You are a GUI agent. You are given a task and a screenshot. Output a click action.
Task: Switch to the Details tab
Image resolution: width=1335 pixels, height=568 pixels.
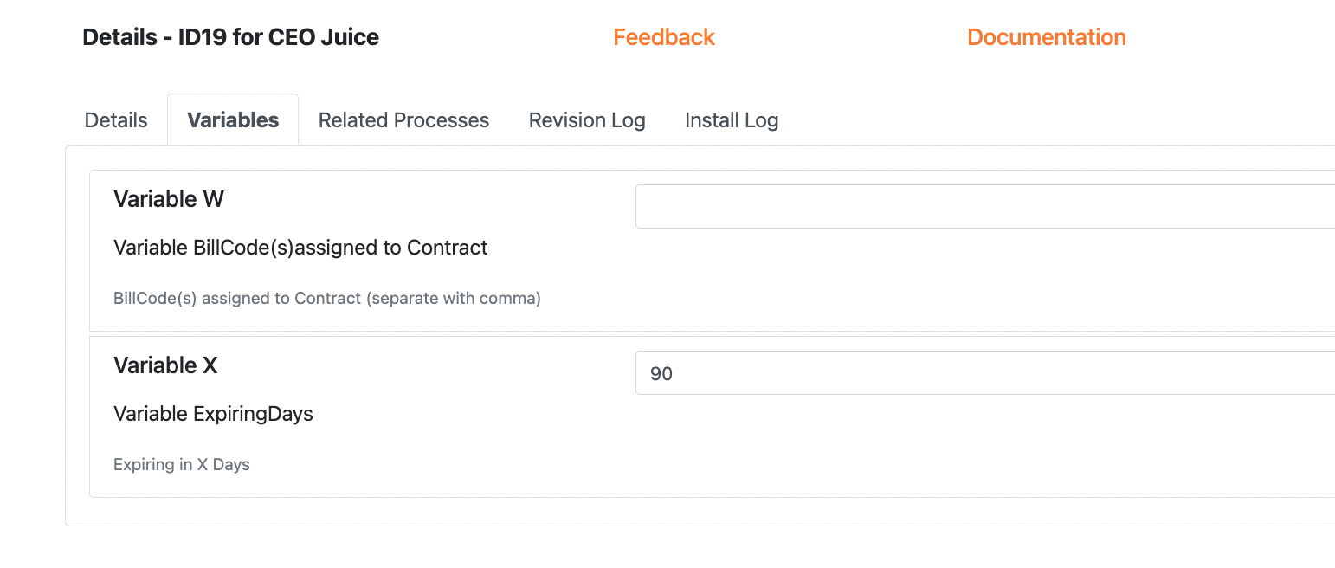click(x=115, y=119)
